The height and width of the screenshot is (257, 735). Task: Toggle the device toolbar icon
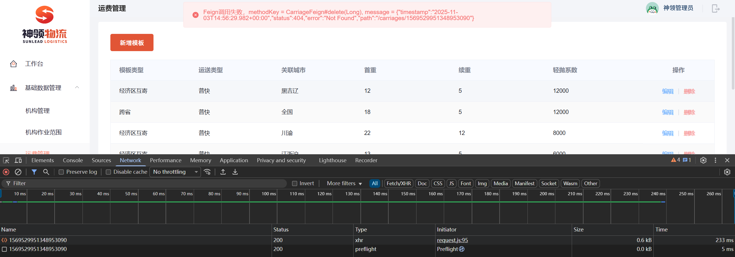click(x=18, y=160)
